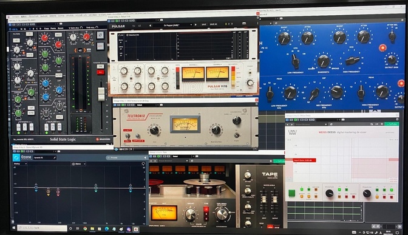Open the Analog mode dropdown in Ozone

[20, 164]
